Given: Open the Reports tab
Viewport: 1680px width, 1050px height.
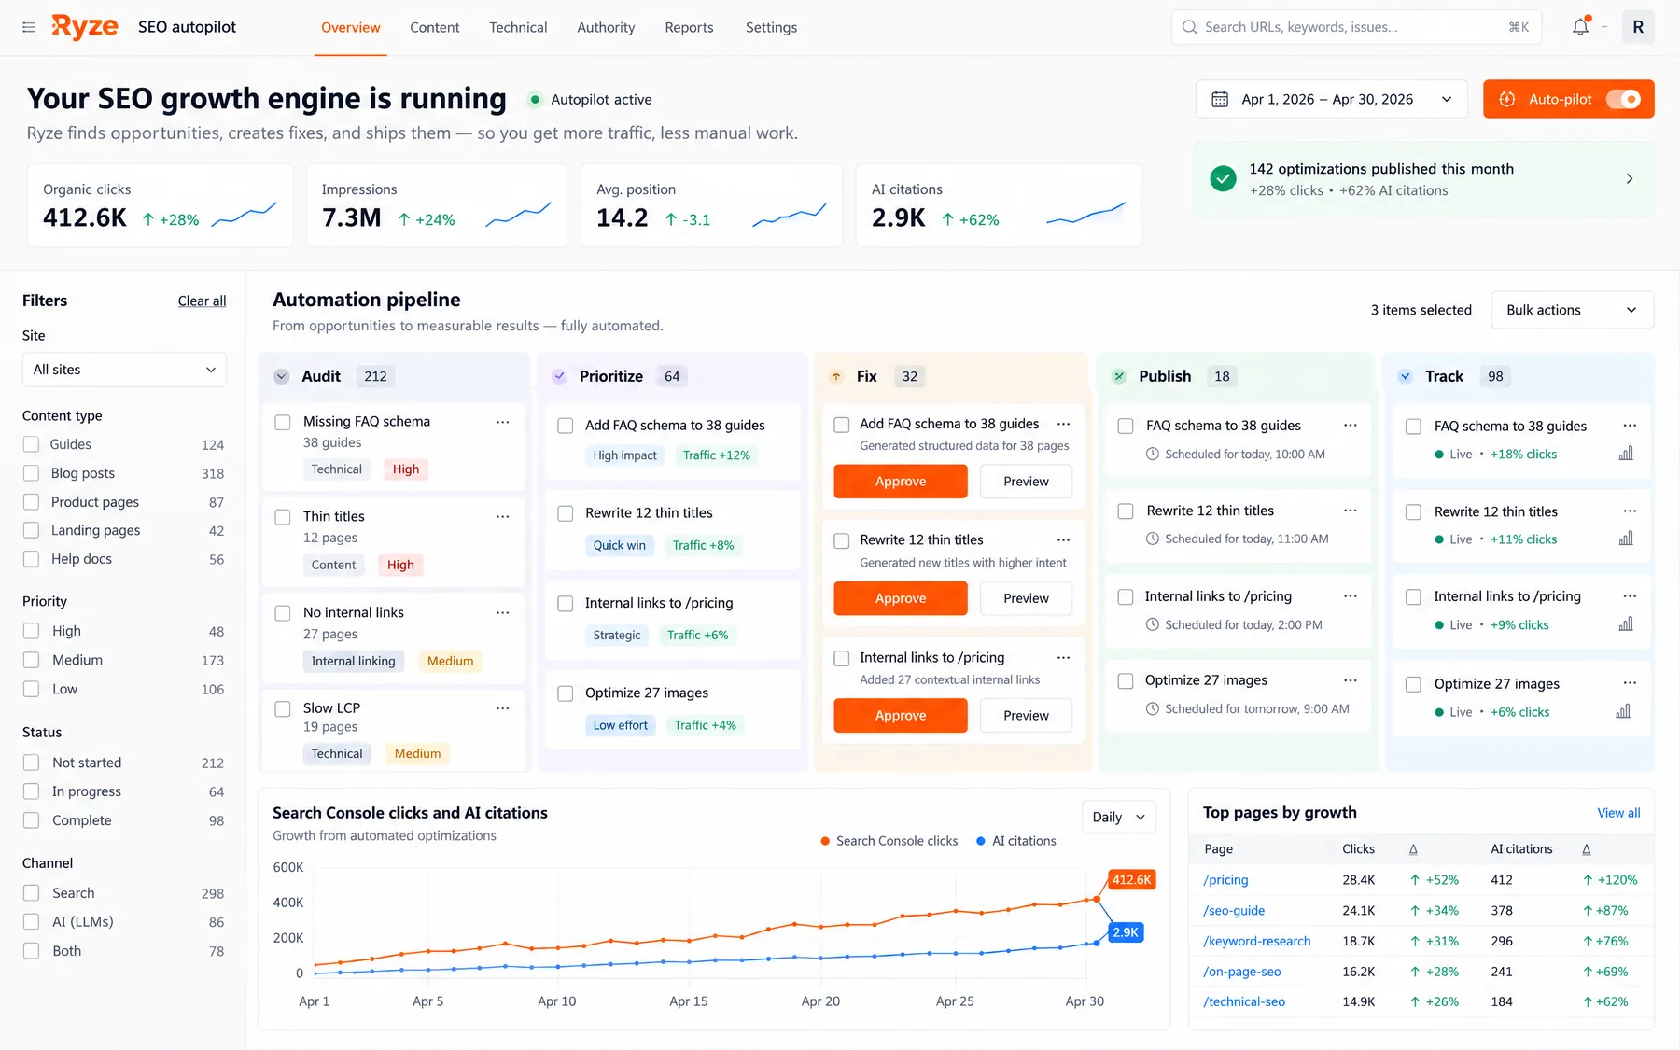Looking at the screenshot, I should (689, 28).
